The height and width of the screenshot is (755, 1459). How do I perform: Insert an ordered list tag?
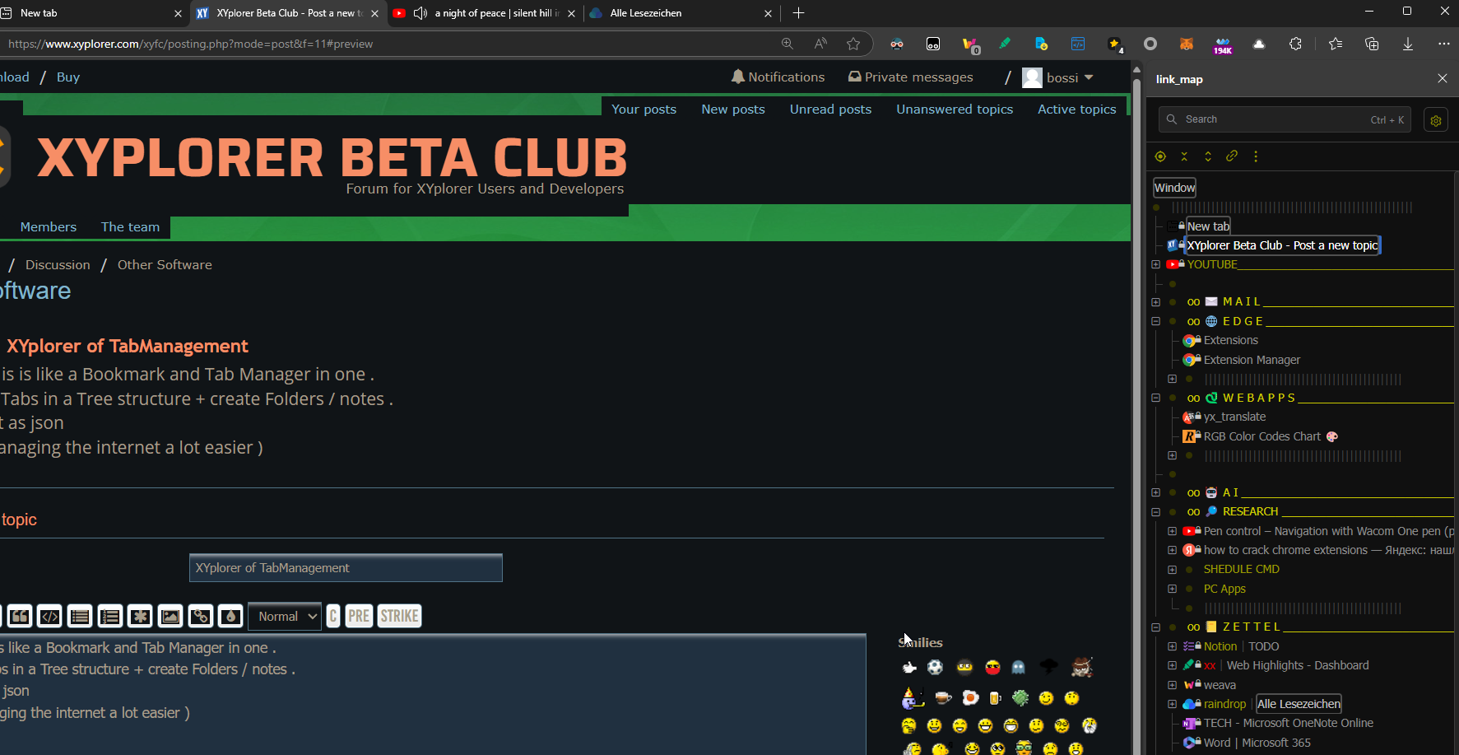click(110, 616)
